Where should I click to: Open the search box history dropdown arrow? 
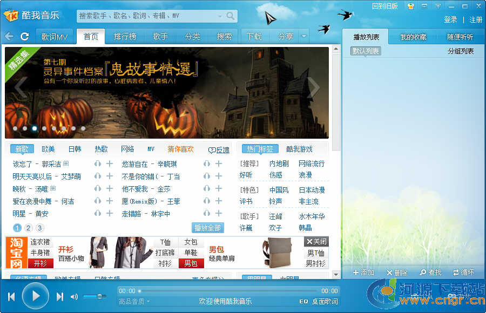click(220, 16)
